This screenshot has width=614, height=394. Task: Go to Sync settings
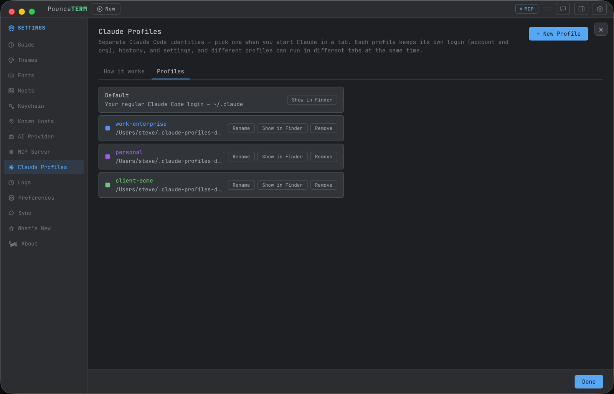coord(44,213)
